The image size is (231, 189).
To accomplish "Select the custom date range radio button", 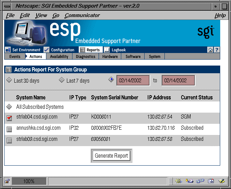I will pos(111,80).
